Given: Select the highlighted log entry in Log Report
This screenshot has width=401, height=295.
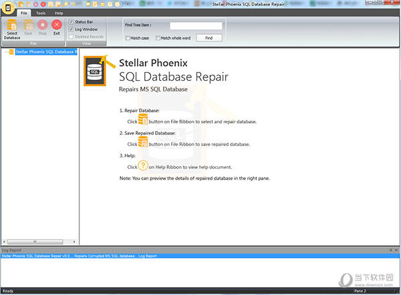Looking at the screenshot, I should (x=200, y=256).
